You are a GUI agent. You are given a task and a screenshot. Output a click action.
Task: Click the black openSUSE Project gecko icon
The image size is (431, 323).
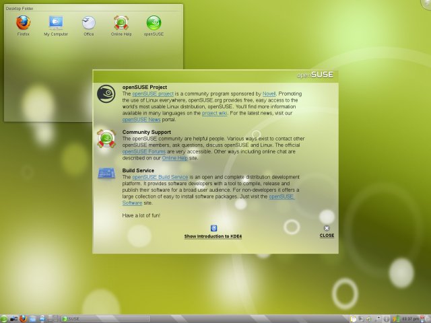point(106,94)
